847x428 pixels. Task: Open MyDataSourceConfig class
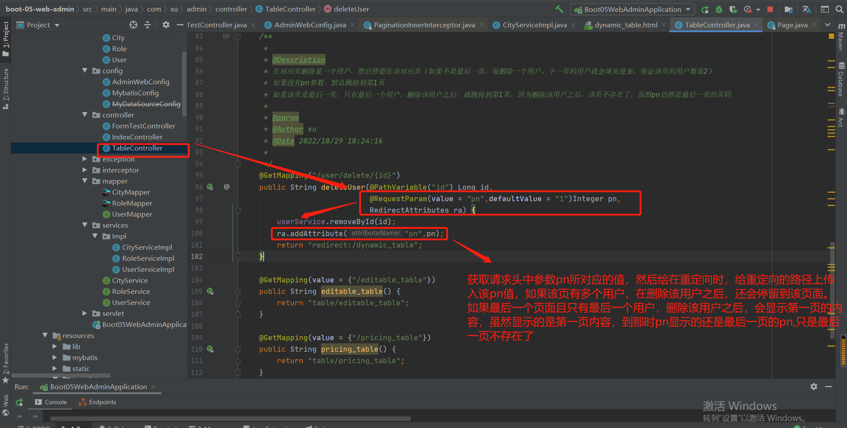tap(146, 104)
